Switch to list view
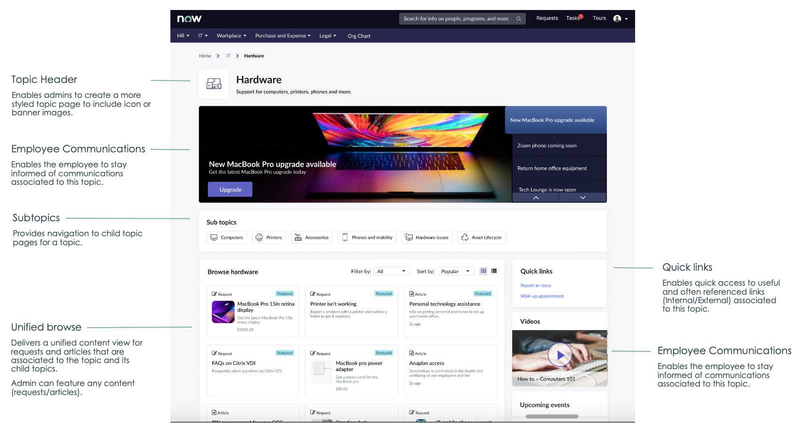 494,271
